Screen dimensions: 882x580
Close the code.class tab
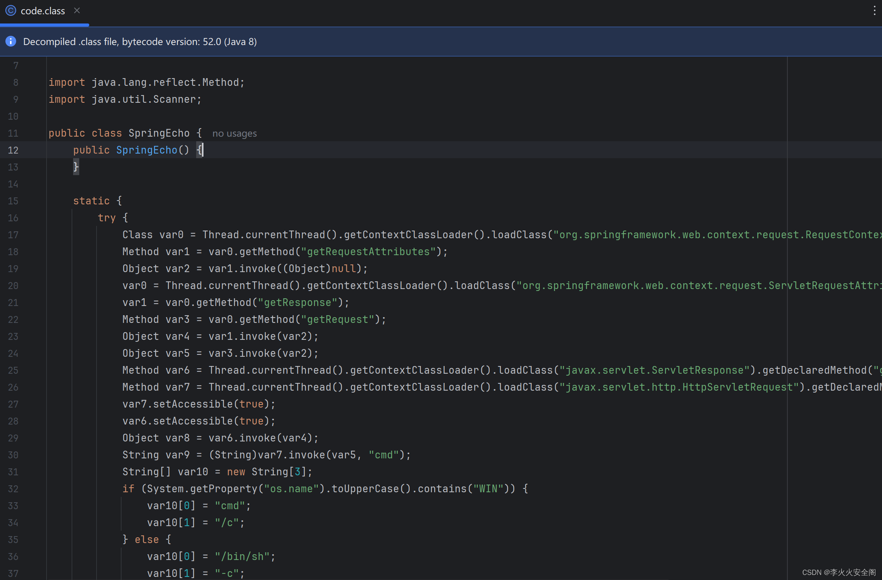click(77, 10)
